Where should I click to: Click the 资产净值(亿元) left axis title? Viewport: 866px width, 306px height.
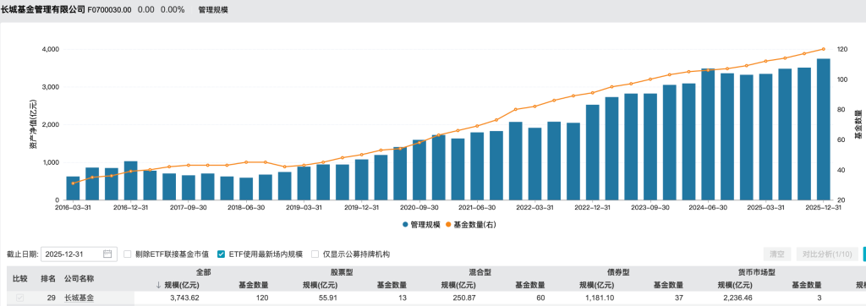click(33, 125)
